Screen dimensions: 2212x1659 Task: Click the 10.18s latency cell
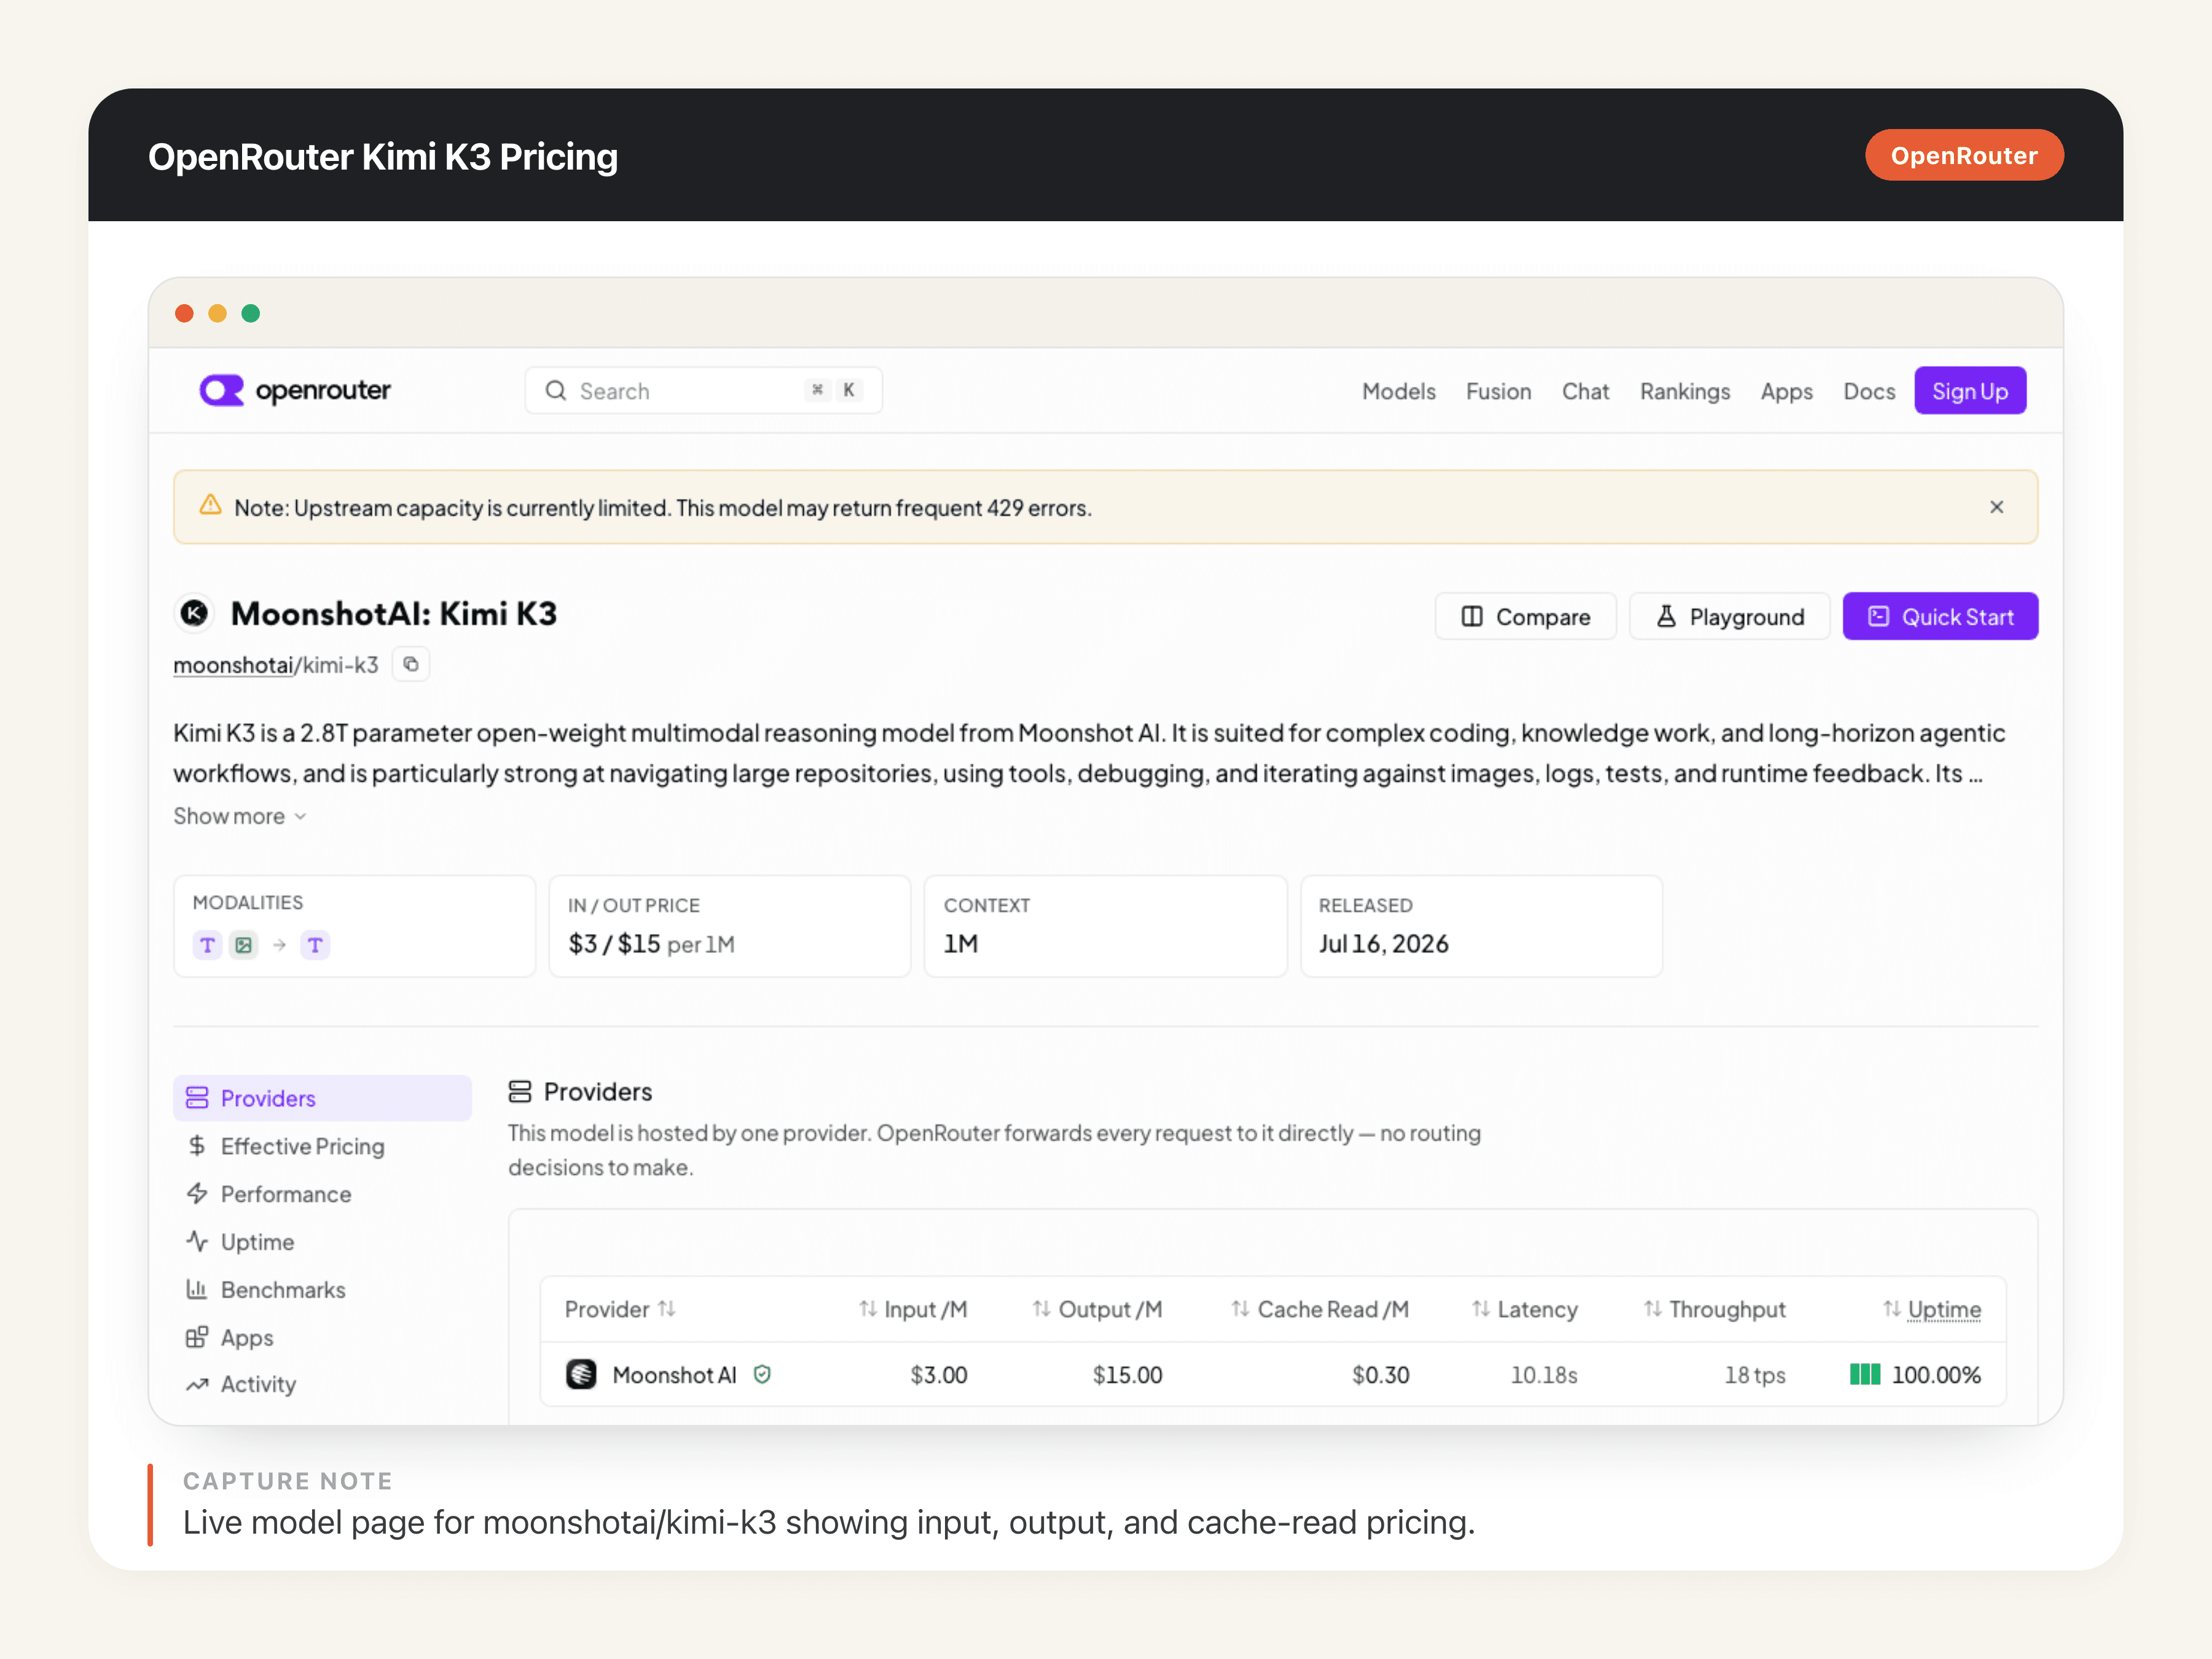1543,1375
